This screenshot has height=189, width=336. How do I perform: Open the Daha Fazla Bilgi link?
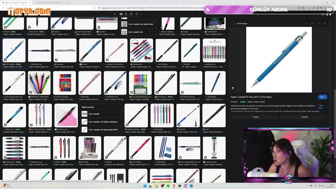(x=313, y=111)
